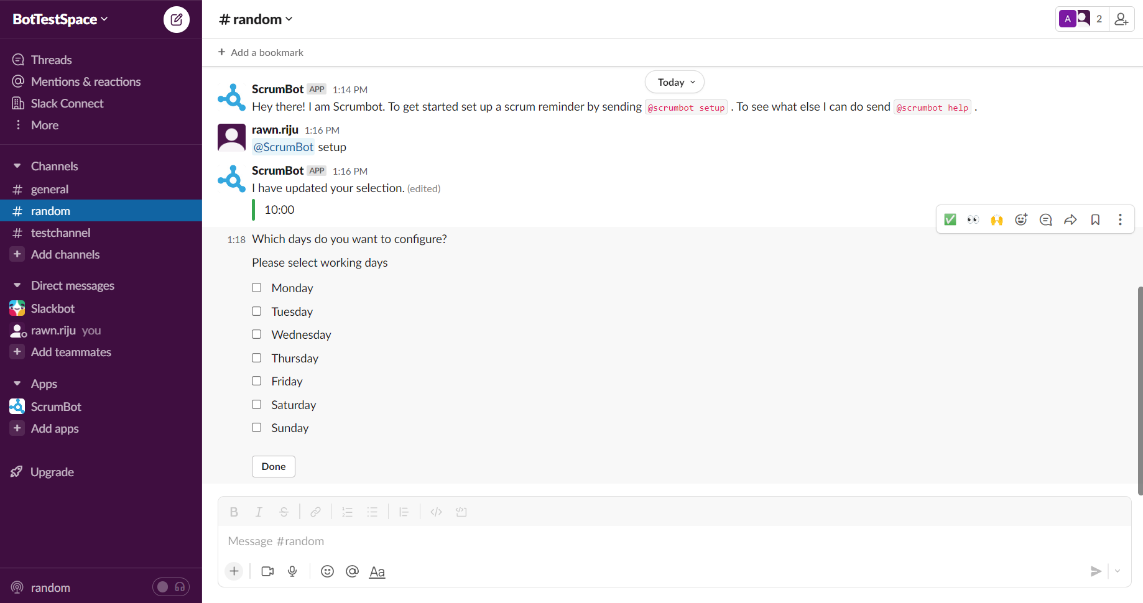Image resolution: width=1143 pixels, height=603 pixels.
Task: Forward message with the share arrow icon
Action: 1070,219
